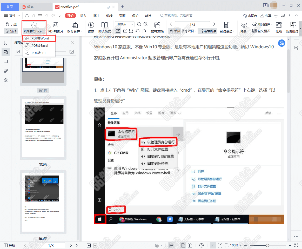Choose PDF转Word from the dropdown
The image size is (302, 249).
coord(39,38)
